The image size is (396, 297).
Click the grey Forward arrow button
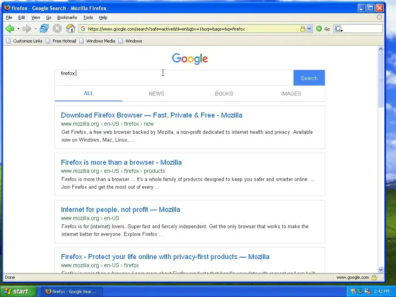tap(27, 29)
